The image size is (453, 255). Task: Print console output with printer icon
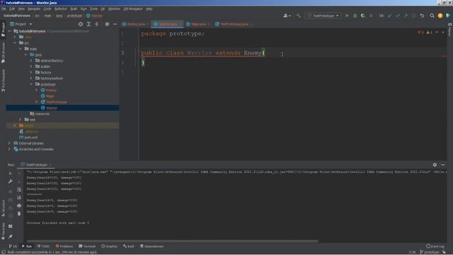[19, 206]
